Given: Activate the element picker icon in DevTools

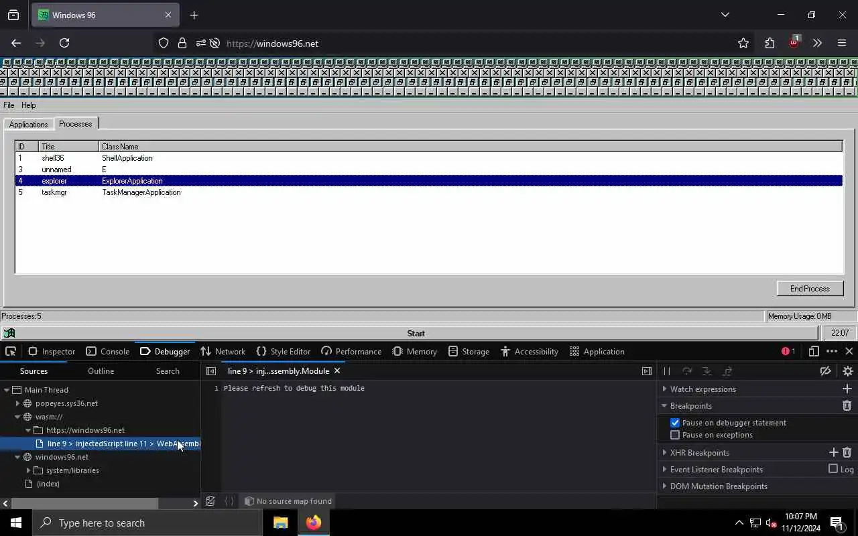Looking at the screenshot, I should coord(11,351).
